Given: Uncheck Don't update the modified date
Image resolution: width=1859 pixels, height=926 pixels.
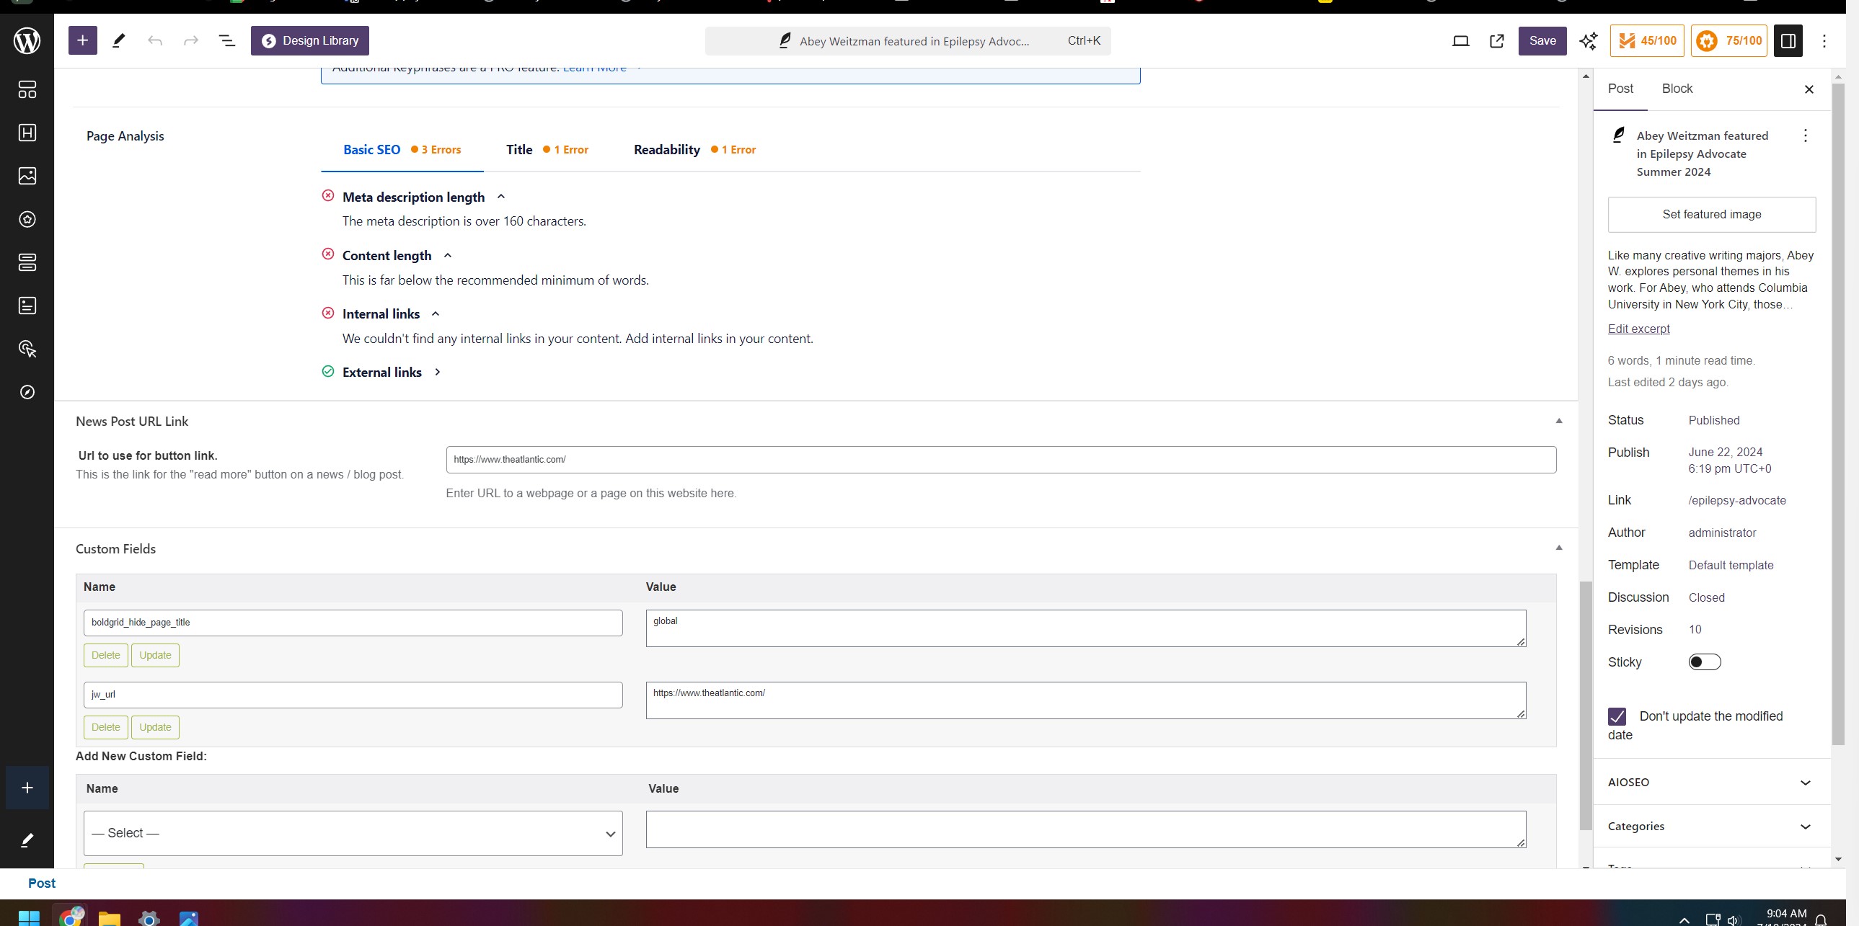Looking at the screenshot, I should click(1617, 716).
